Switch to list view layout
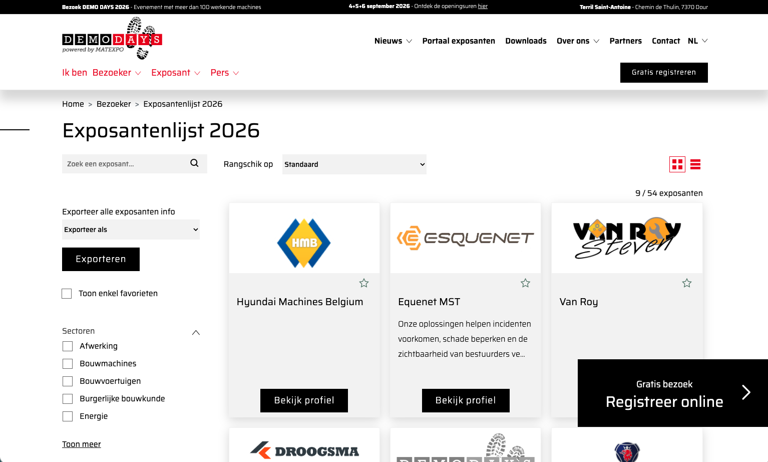 695,164
